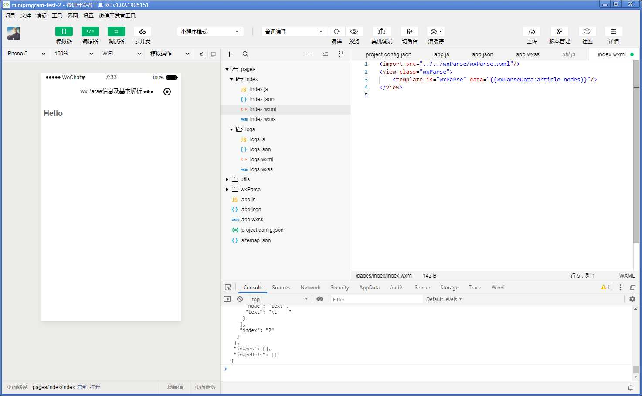This screenshot has height=396, width=642.
Task: Switch to util.js editor tab
Action: coord(569,54)
